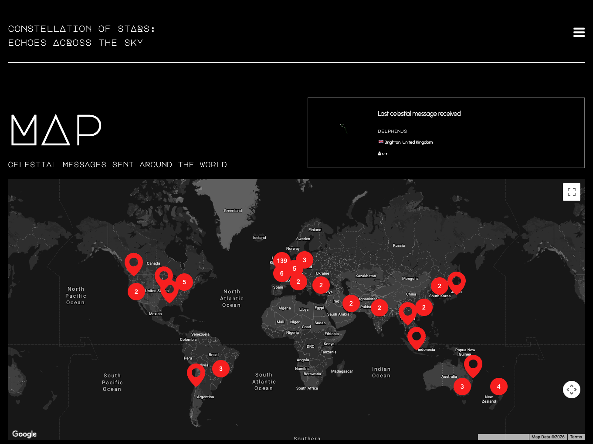Open the Last celestial message received card
Viewport: 593px width, 444px height.
pyautogui.click(x=446, y=132)
